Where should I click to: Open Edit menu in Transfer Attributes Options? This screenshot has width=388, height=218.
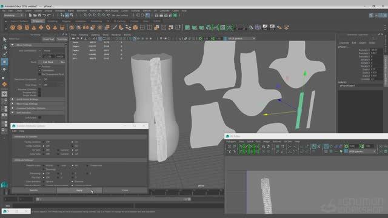click(15, 131)
